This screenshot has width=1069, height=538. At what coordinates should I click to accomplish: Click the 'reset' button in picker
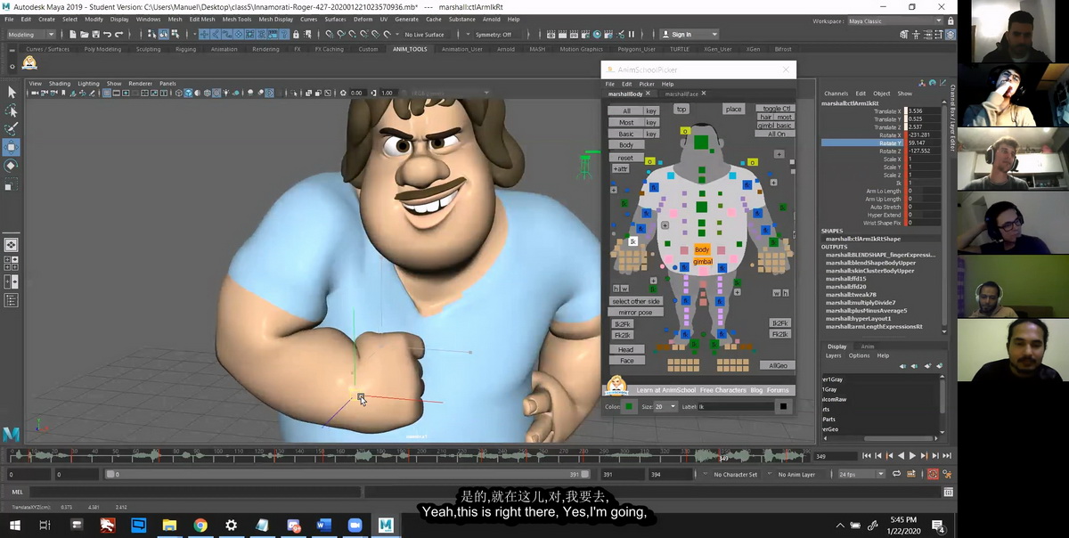[x=625, y=158]
